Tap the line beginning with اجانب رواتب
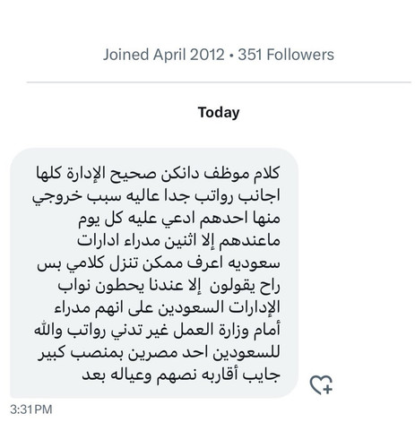The height and width of the screenshot is (448, 415). tap(156, 196)
